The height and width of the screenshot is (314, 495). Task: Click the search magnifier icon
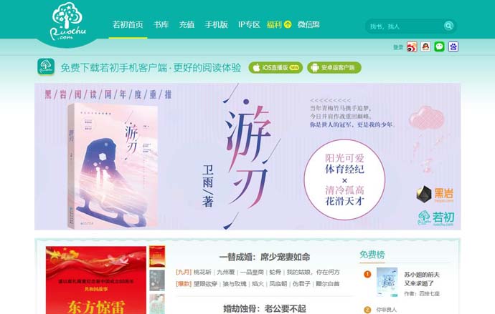click(x=448, y=26)
